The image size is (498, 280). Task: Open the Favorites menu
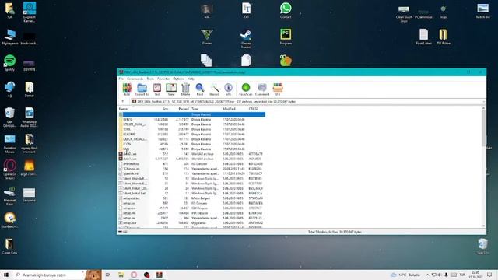coord(163,79)
